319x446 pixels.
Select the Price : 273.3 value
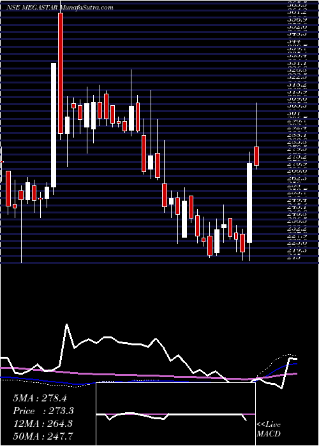(43, 411)
